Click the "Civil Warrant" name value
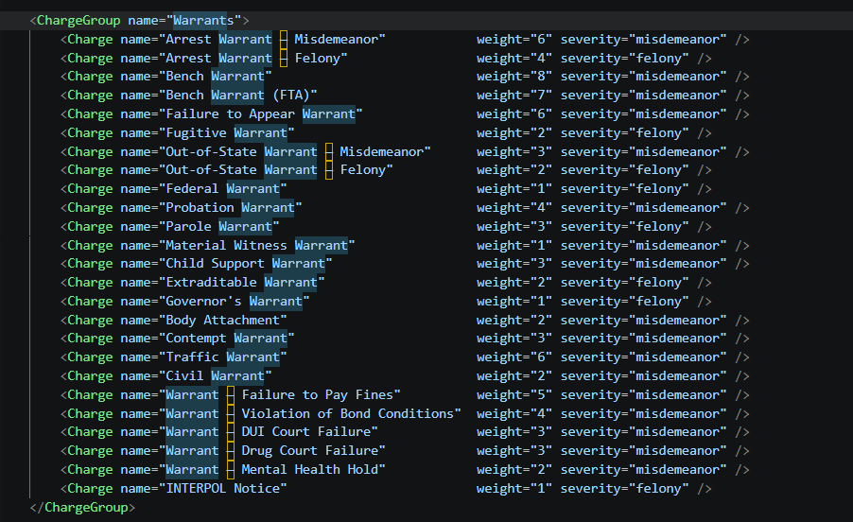The image size is (853, 522). pos(215,376)
